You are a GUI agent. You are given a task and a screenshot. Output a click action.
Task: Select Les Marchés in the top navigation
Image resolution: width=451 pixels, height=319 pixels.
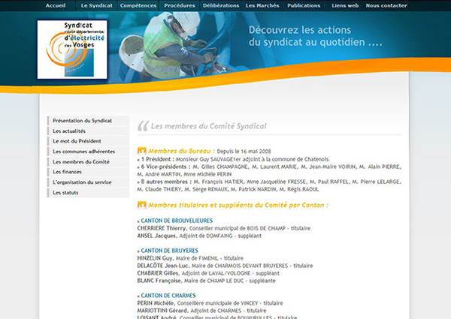point(262,5)
